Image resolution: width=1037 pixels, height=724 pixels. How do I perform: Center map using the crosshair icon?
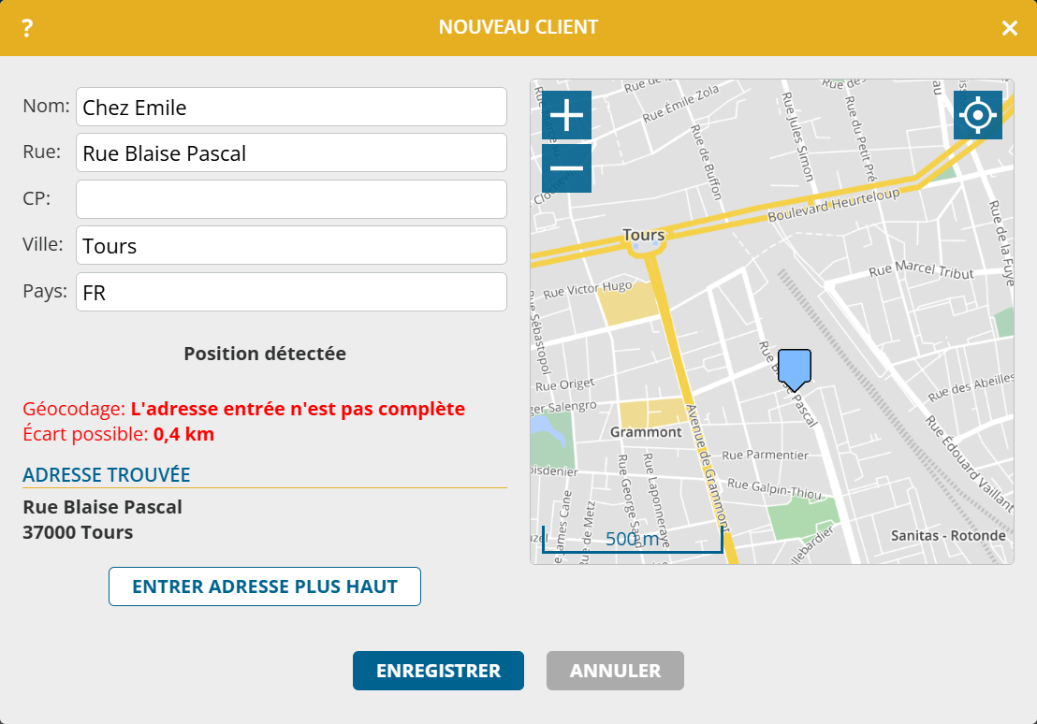coord(977,116)
